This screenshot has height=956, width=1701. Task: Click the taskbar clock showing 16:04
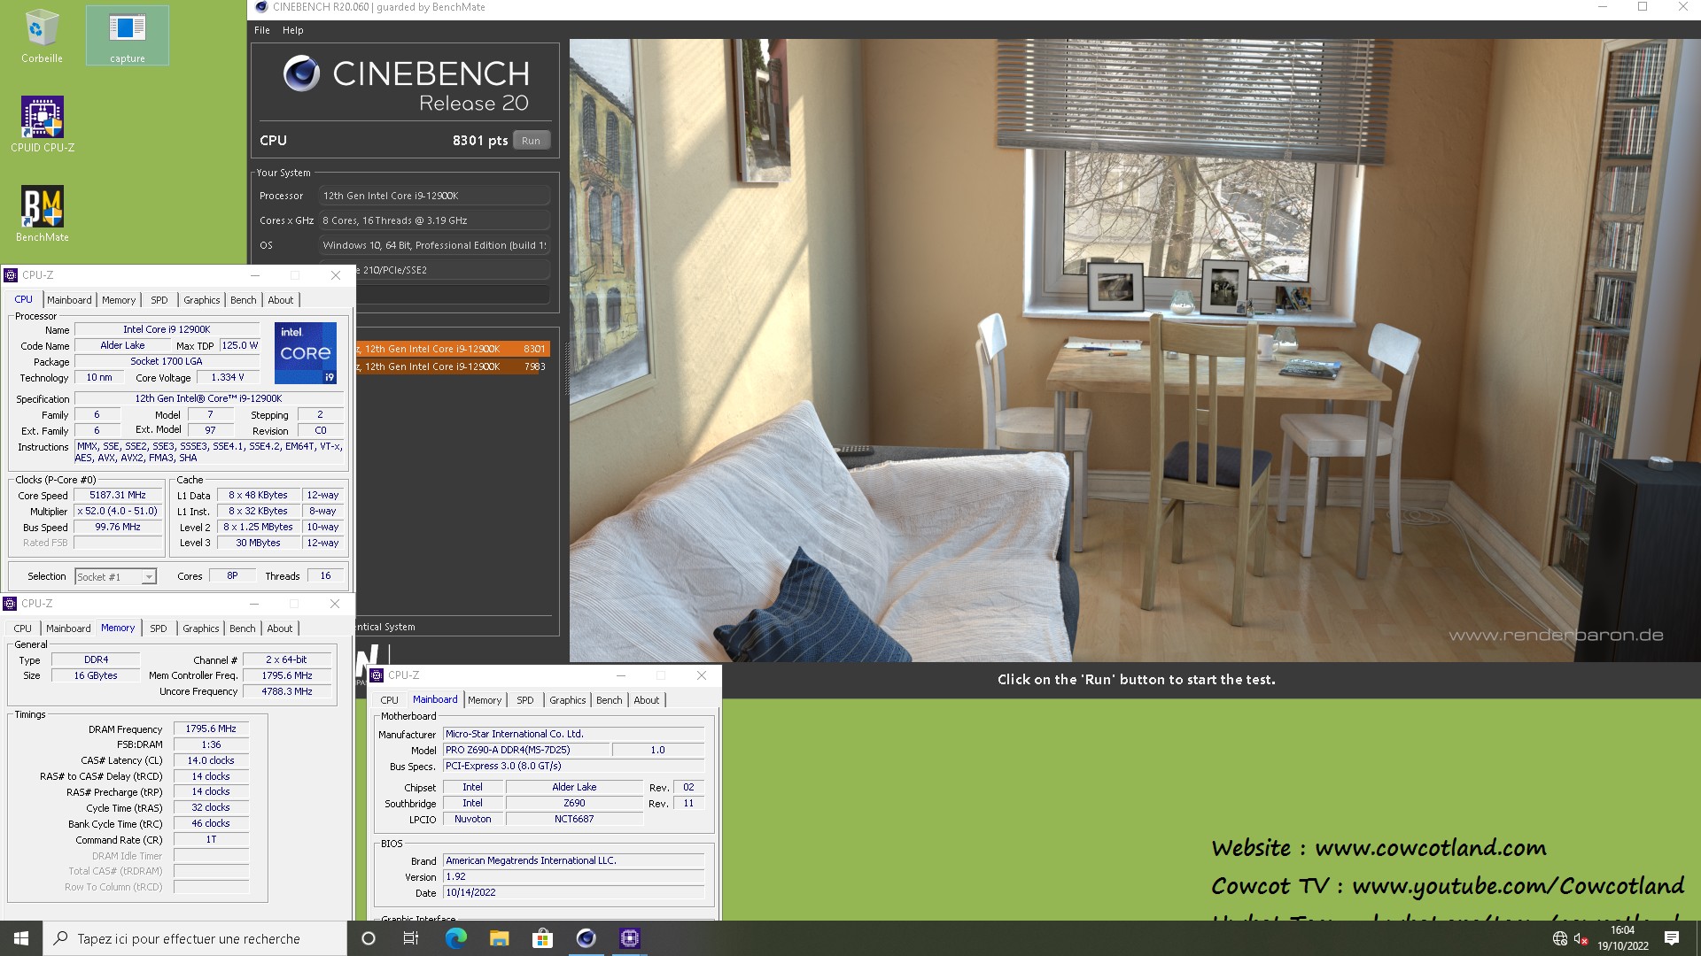tap(1623, 938)
